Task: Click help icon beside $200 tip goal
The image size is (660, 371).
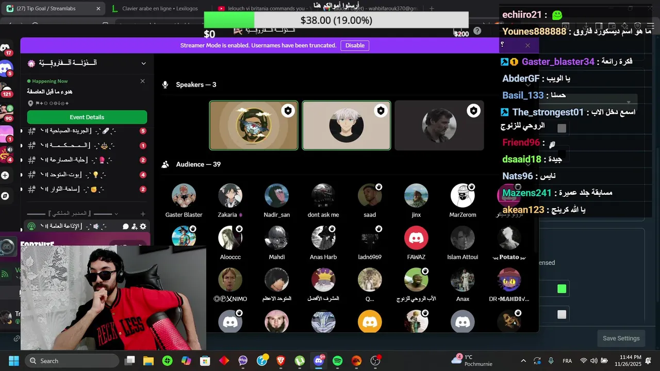Action: click(x=477, y=31)
